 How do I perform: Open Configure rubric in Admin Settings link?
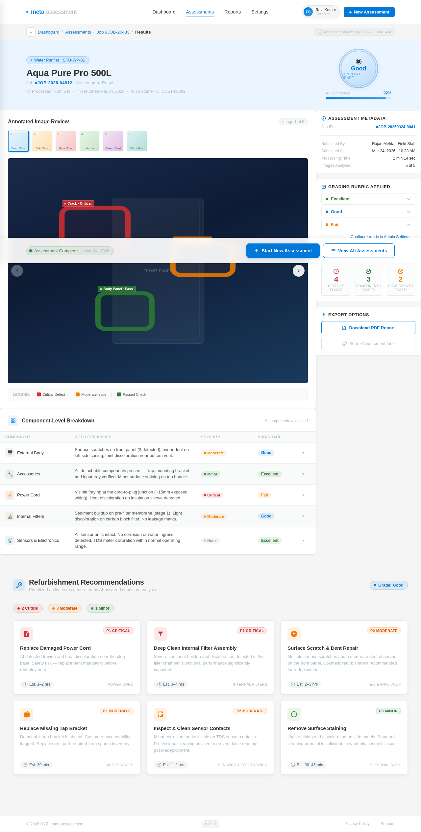[383, 237]
